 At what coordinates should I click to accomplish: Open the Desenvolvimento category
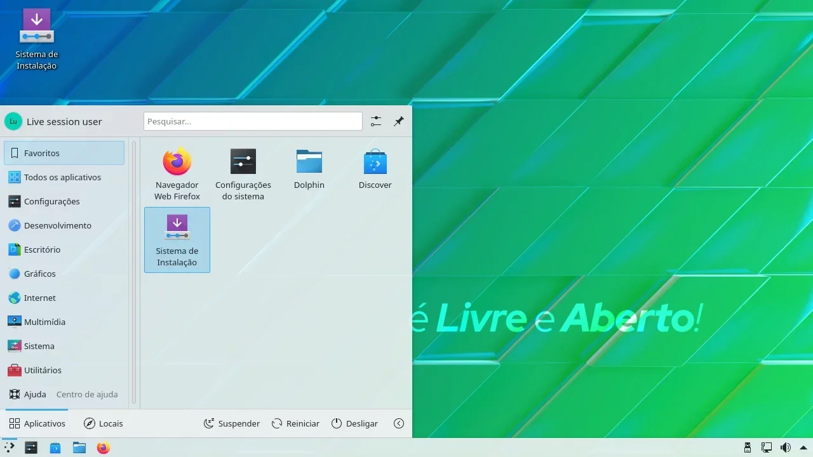point(64,225)
